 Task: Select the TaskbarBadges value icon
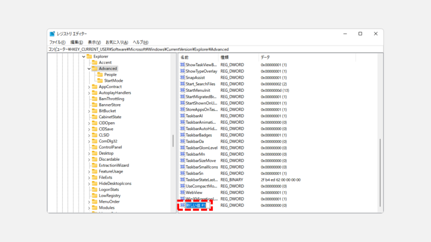tap(182, 135)
